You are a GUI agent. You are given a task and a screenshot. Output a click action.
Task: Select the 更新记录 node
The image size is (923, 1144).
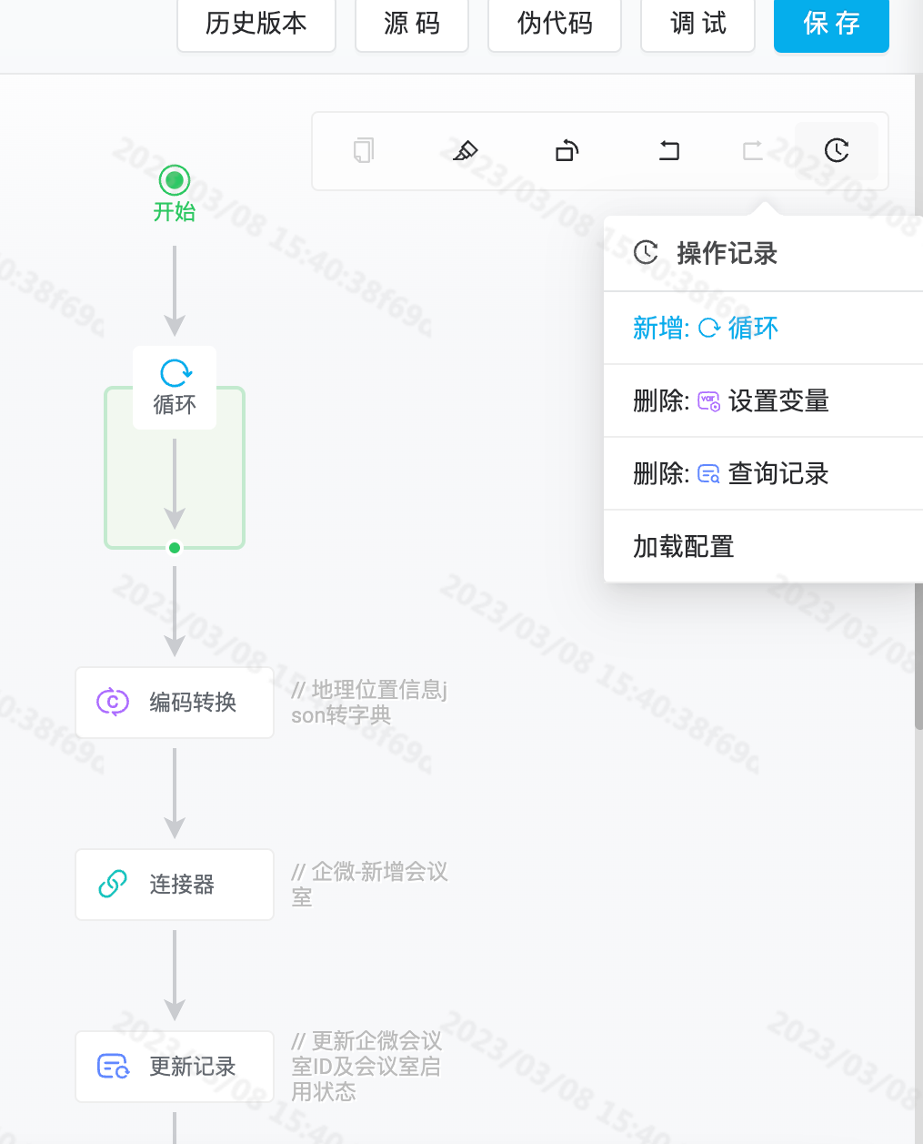(175, 1067)
